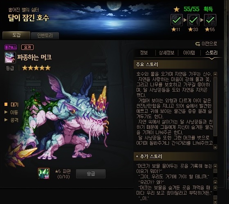
Task: Click the main story scroll-down arrow
Action: coord(215,147)
